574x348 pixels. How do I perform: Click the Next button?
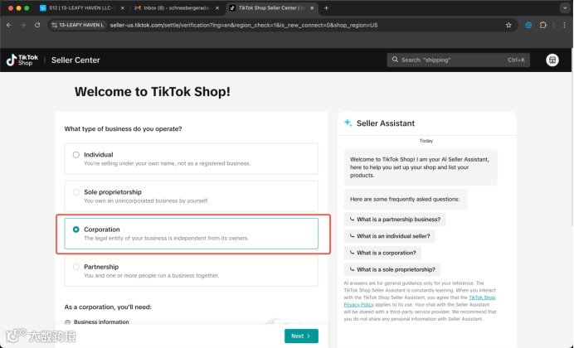point(301,336)
